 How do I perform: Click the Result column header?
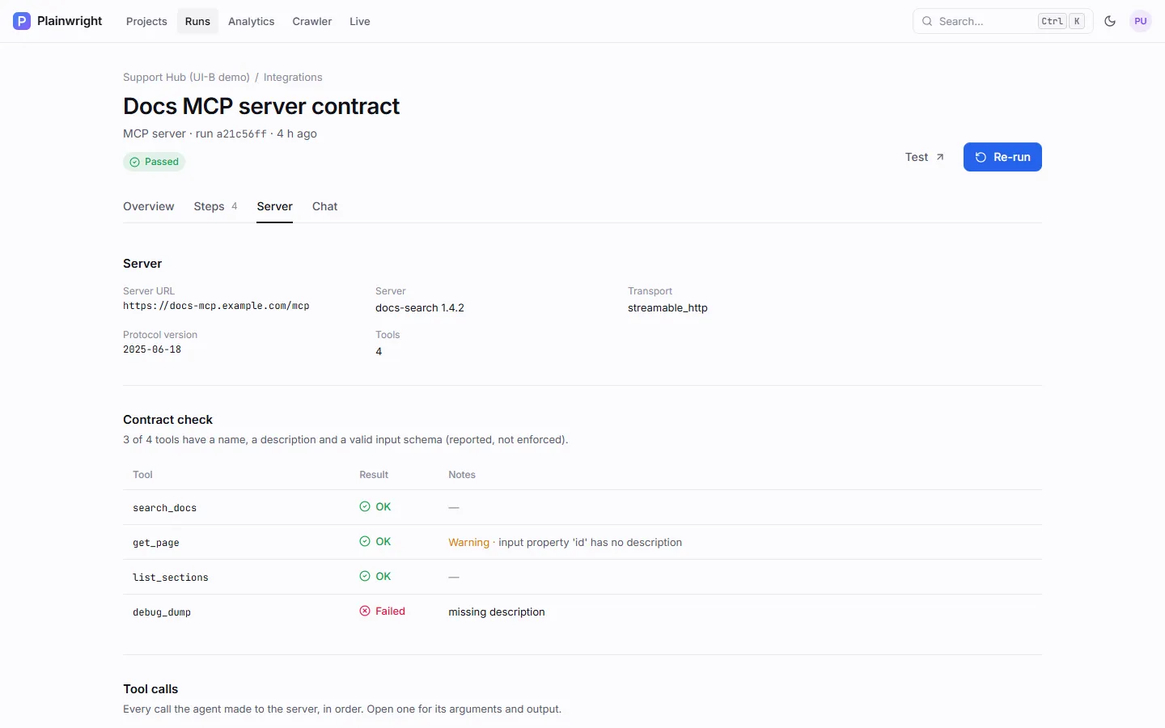pyautogui.click(x=374, y=475)
